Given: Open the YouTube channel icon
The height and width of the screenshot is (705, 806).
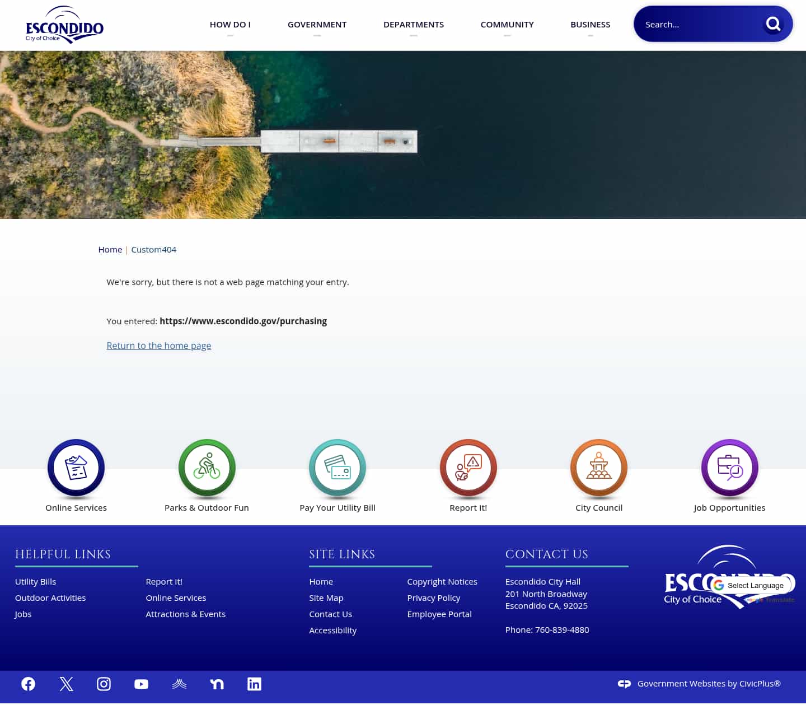Looking at the screenshot, I should [x=141, y=684].
